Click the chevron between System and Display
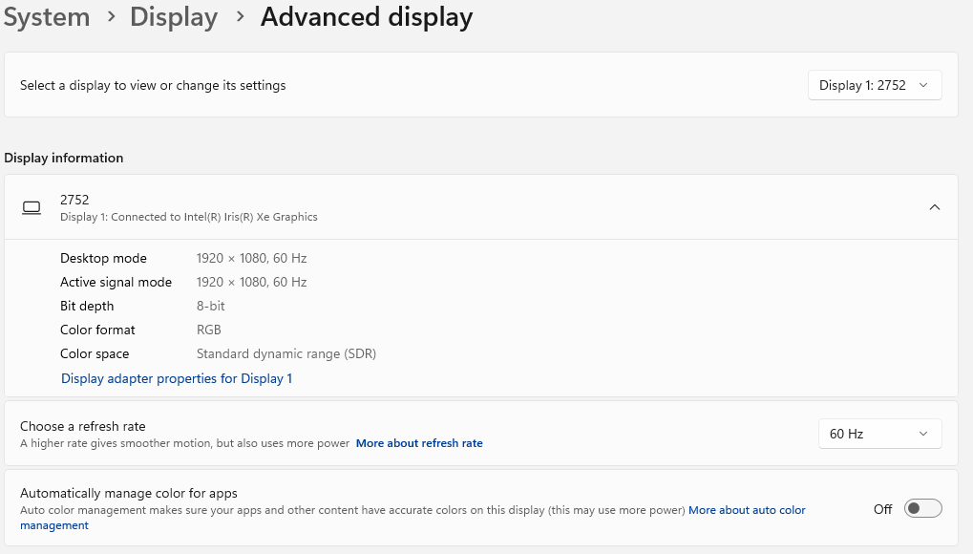 110,18
